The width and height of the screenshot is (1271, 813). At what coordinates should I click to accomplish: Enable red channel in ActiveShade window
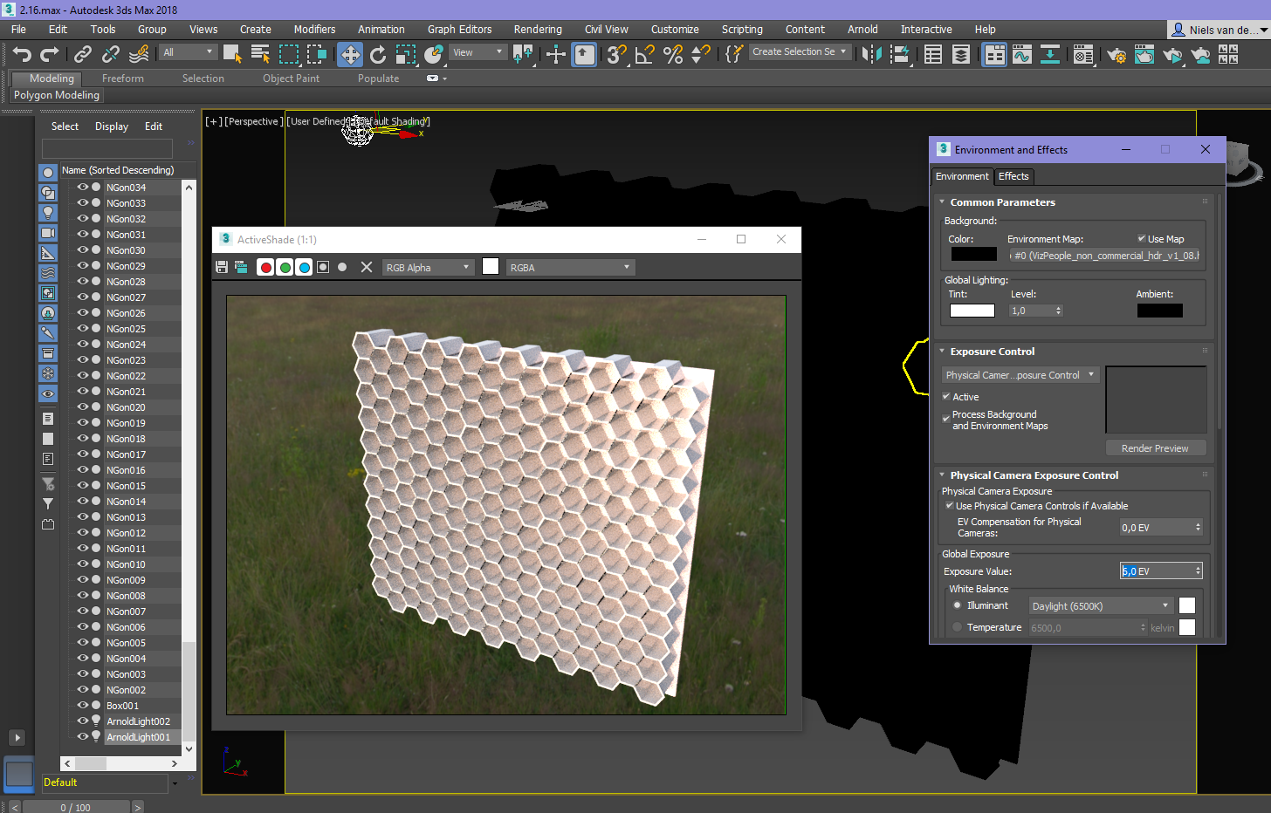pos(266,267)
